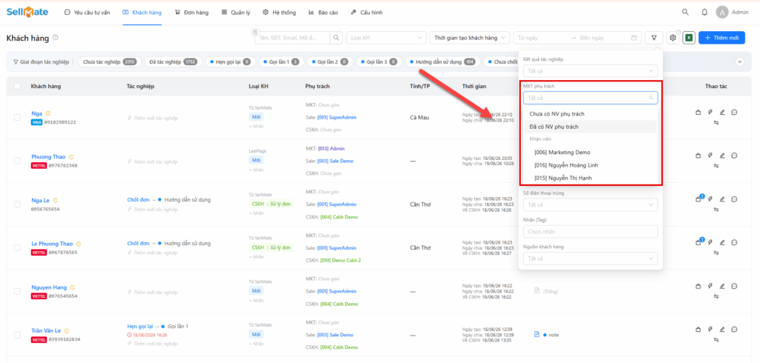Screen dimensions: 760x363
Task: Tick the select-all checkbox in table header
Action: click(x=18, y=86)
